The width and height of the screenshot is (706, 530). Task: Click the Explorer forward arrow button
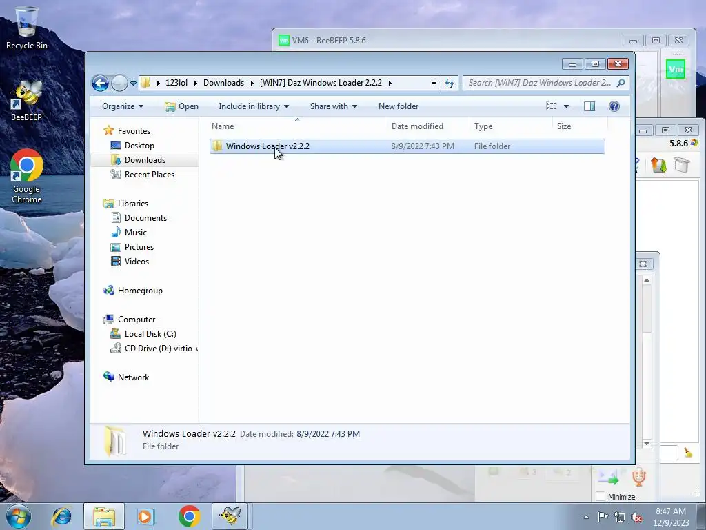pos(119,83)
